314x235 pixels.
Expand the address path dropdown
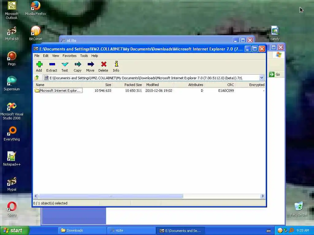coord(262,78)
